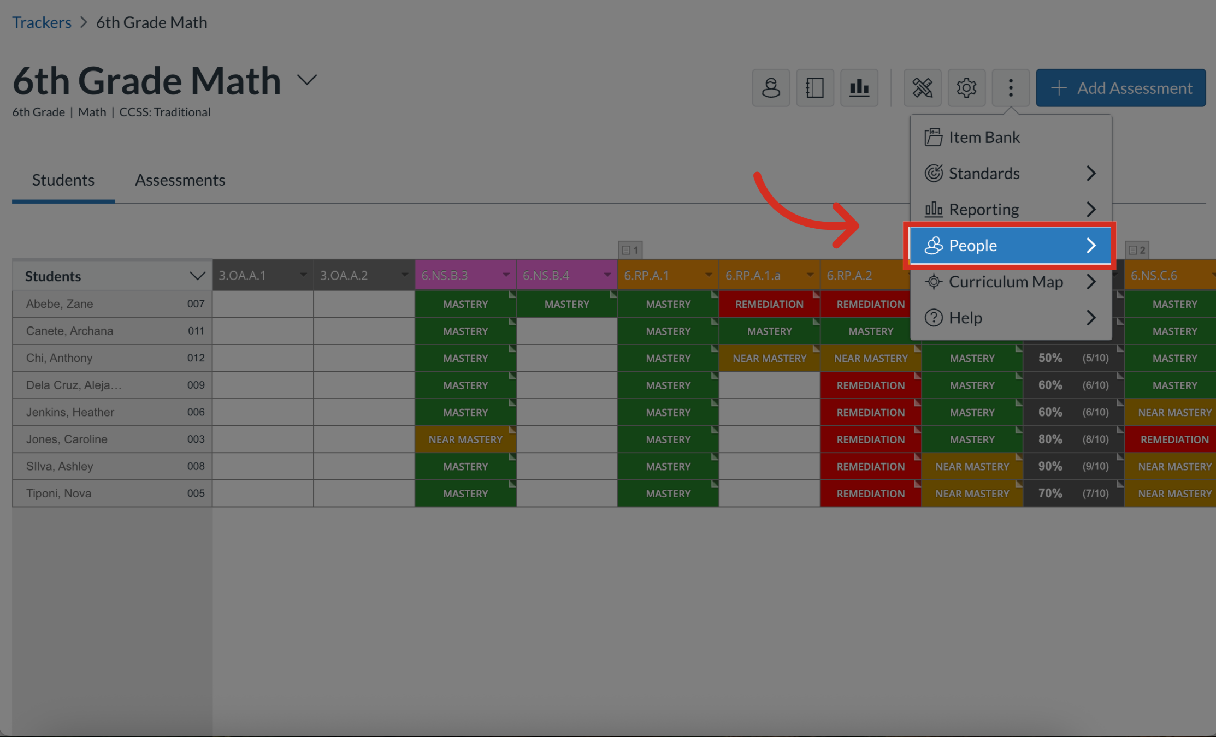Click the assessment 2 marker icon
1216x737 pixels.
pyautogui.click(x=1137, y=250)
